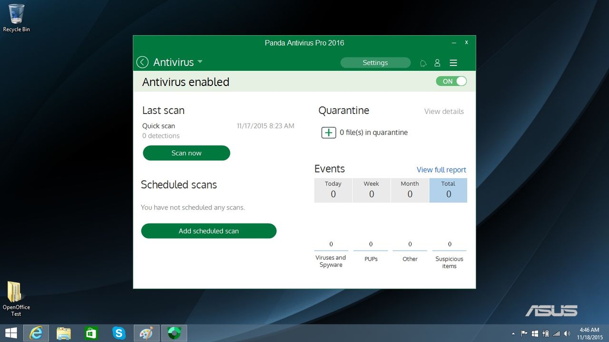
Task: Open Skype from the taskbar
Action: pyautogui.click(x=118, y=333)
